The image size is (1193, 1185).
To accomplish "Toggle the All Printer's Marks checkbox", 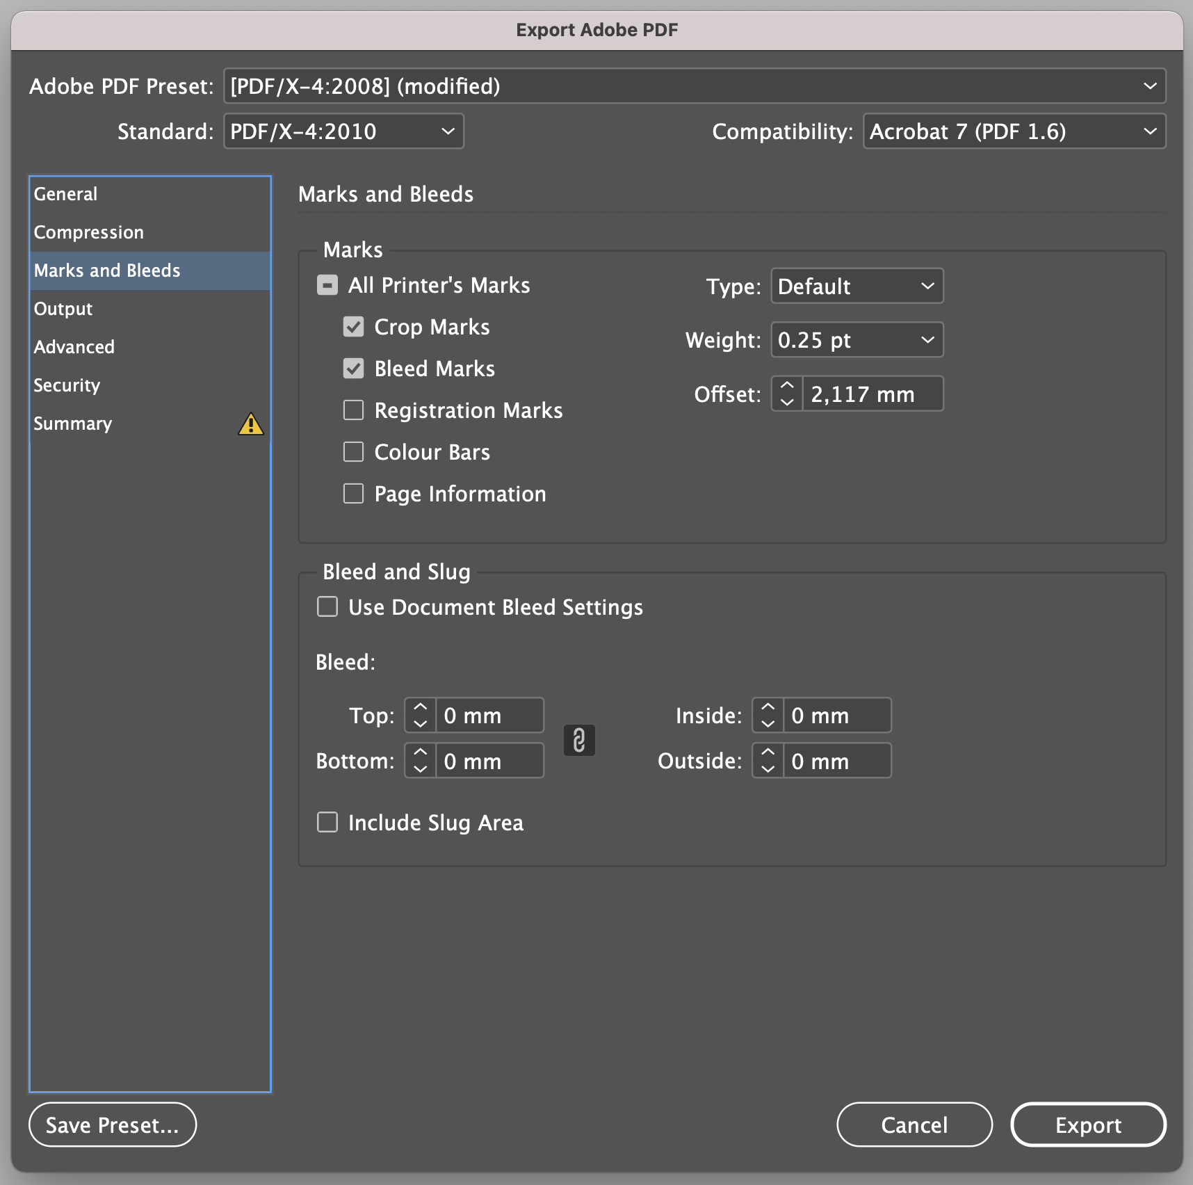I will pos(327,285).
